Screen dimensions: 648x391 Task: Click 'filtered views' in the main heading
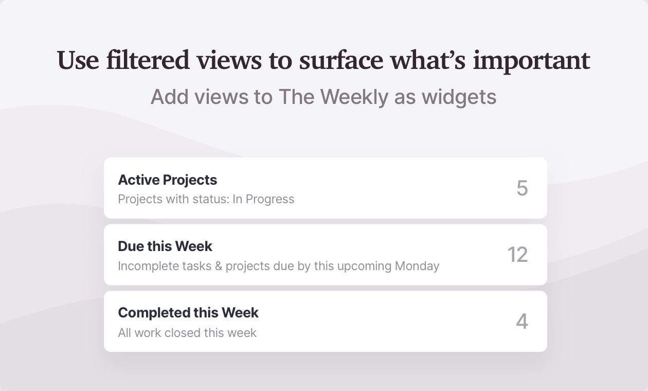pos(184,60)
